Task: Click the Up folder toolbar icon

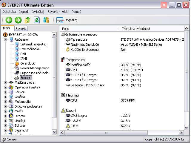Action: coord(27,20)
